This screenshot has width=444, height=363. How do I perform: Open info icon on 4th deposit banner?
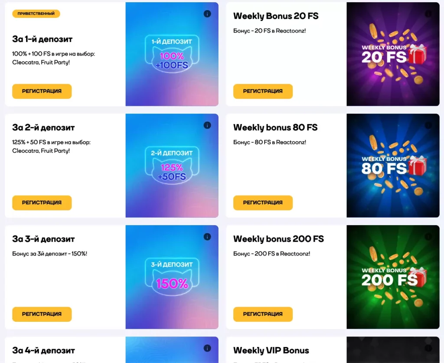pyautogui.click(x=207, y=348)
